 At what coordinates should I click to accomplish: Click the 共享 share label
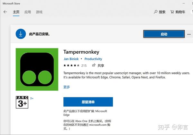101,66
